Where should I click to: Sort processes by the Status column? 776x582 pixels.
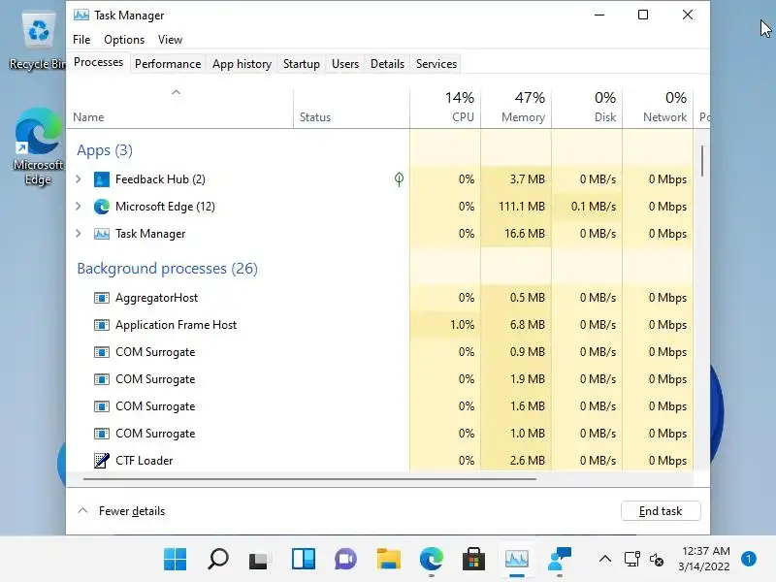351,108
